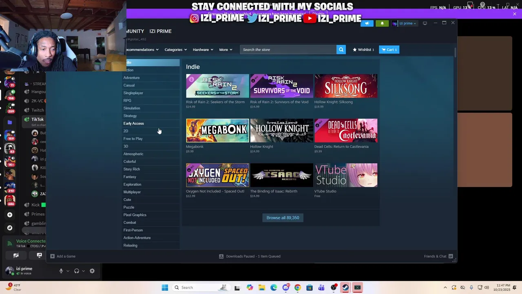This screenshot has height=294, width=522.
Task: Open Copilot icon in taskbar
Action: [x=250, y=287]
